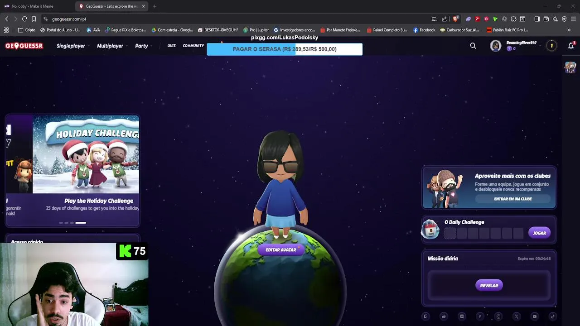
Task: Open the browser Extensions puzzle icon
Action: pyautogui.click(x=513, y=19)
